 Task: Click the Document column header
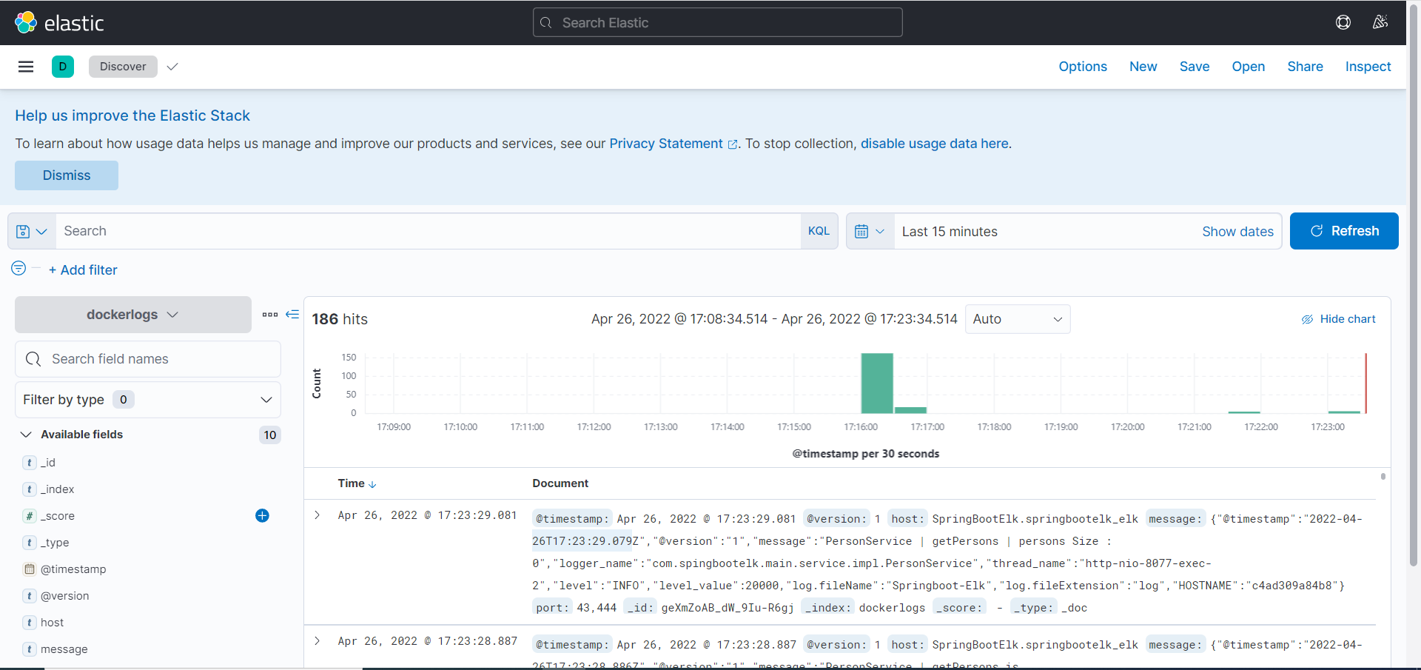pos(560,483)
